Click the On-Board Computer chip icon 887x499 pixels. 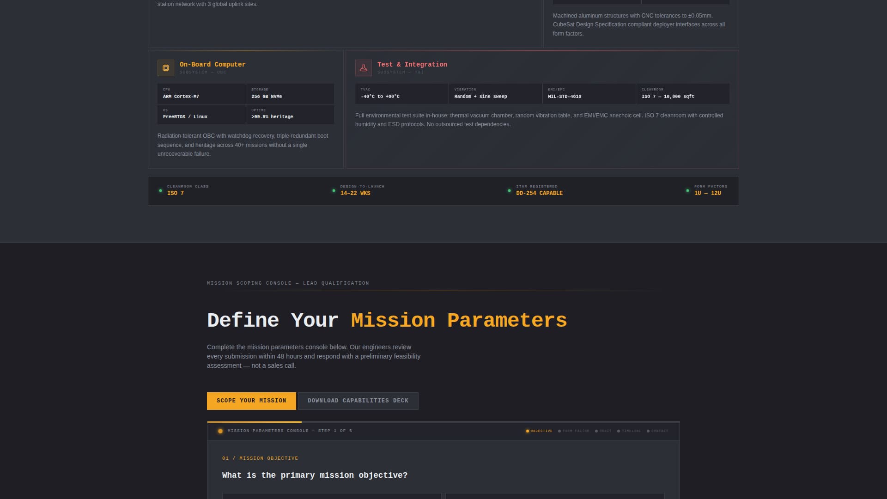(x=165, y=67)
